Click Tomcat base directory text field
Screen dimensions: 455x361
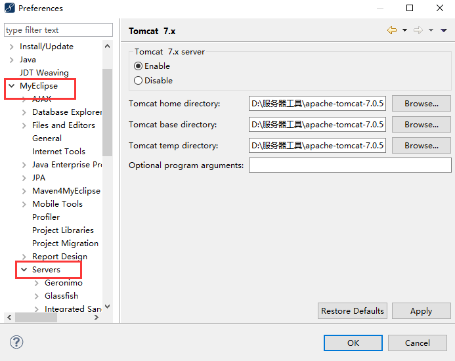click(x=317, y=125)
